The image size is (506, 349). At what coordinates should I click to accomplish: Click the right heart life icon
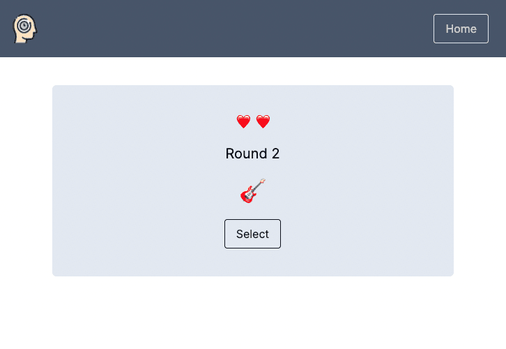tap(263, 122)
